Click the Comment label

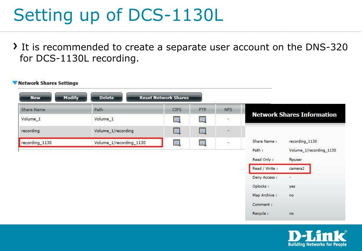(x=262, y=205)
